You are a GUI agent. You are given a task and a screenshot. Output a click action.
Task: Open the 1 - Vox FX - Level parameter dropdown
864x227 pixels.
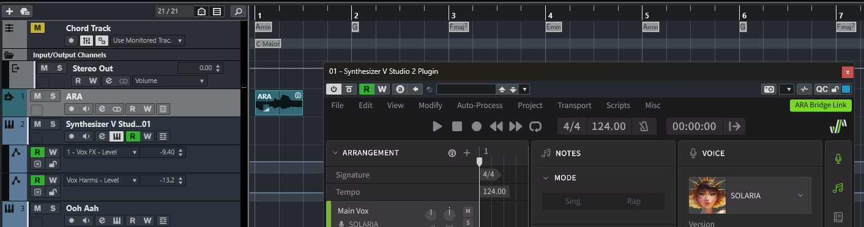[102, 152]
